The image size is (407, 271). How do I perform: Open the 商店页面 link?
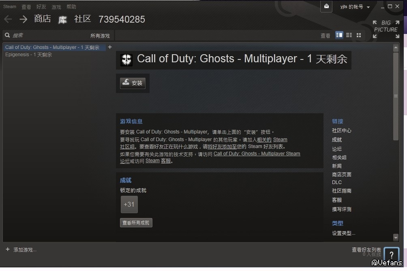pyautogui.click(x=342, y=175)
